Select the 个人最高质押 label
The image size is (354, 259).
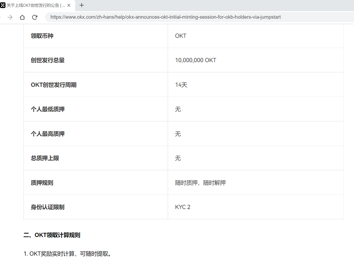click(48, 134)
